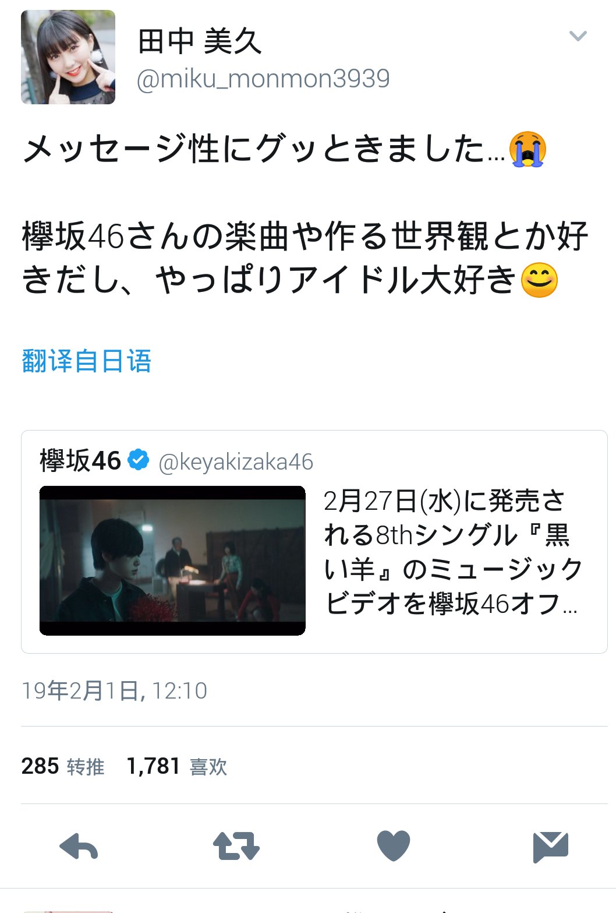Screen dimensions: 616x913
Task: Tap the reply arrow icon
Action: tap(79, 847)
